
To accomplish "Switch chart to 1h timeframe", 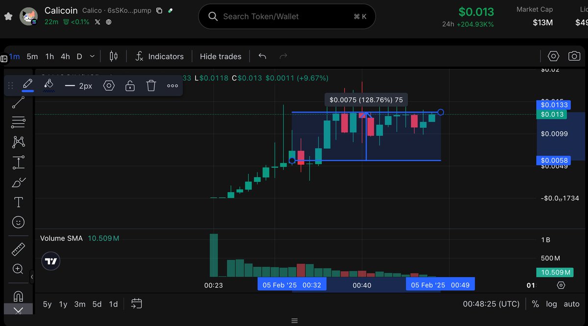I will (49, 56).
